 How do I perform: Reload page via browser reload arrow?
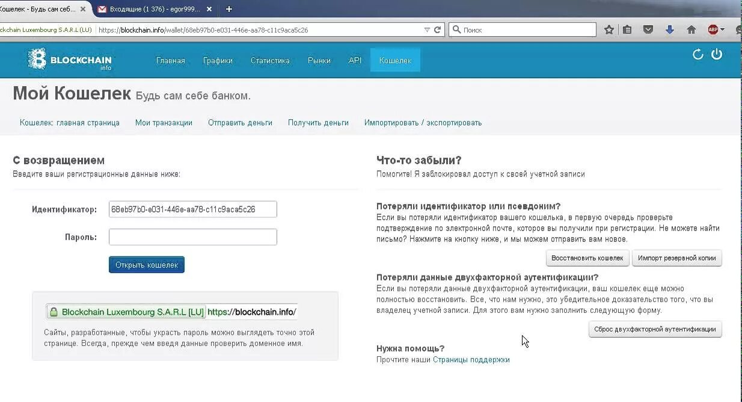click(438, 29)
